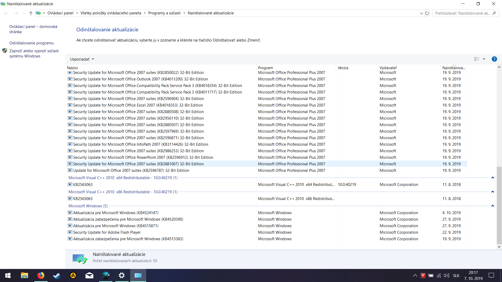The height and width of the screenshot is (282, 502).
Task: Click the volume icon in system tray
Action: click(446, 275)
